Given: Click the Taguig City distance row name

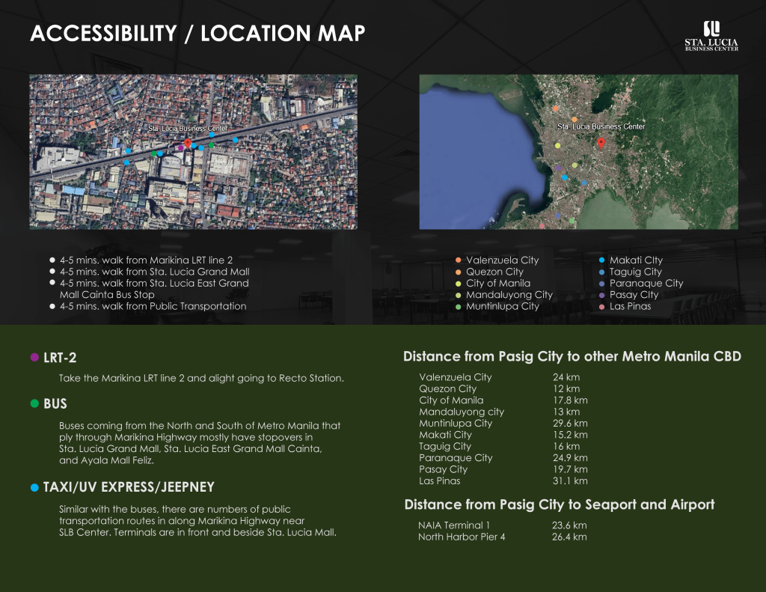Looking at the screenshot, I should click(x=445, y=446).
